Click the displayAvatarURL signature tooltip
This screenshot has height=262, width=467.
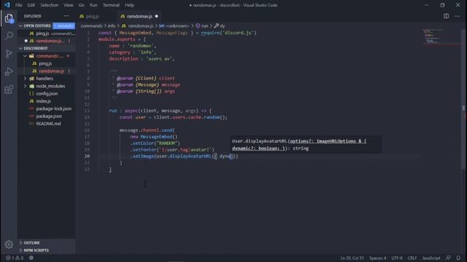click(306, 145)
